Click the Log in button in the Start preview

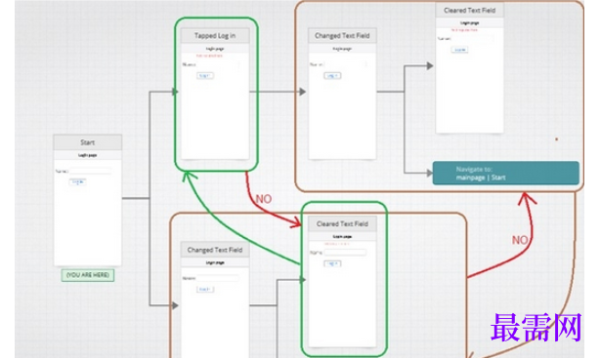click(77, 181)
